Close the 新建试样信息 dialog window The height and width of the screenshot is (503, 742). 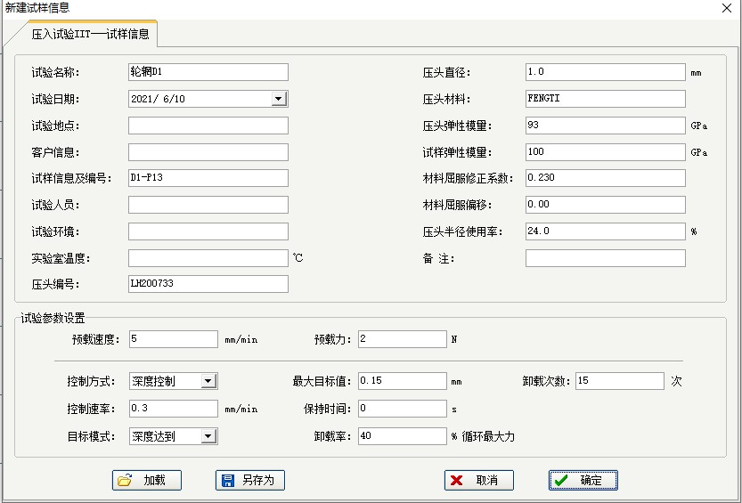(x=727, y=8)
